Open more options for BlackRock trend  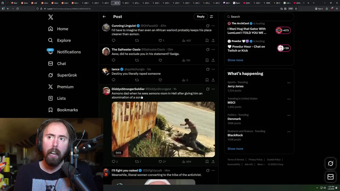(289, 132)
